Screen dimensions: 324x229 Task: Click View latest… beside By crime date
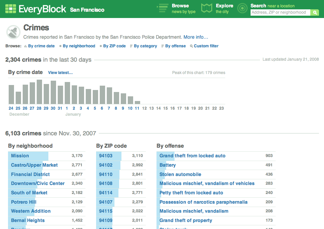60,73
